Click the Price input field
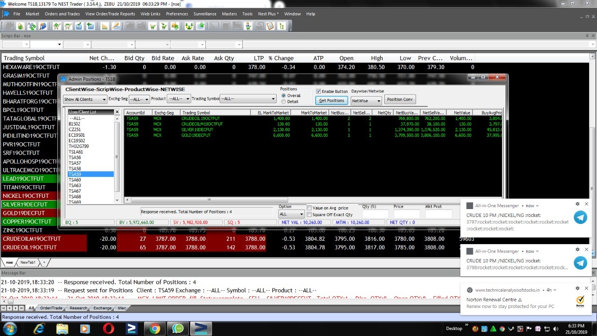The height and width of the screenshot is (336, 597). (407, 214)
